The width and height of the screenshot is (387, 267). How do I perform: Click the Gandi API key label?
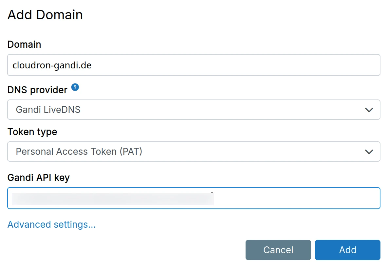pos(38,178)
